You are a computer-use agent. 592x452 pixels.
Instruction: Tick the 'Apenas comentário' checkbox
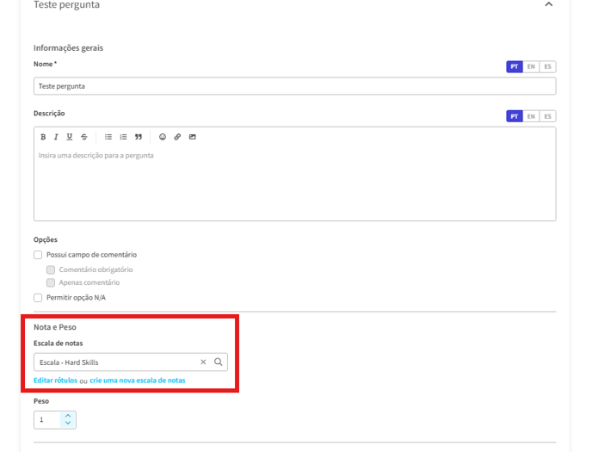pos(51,282)
